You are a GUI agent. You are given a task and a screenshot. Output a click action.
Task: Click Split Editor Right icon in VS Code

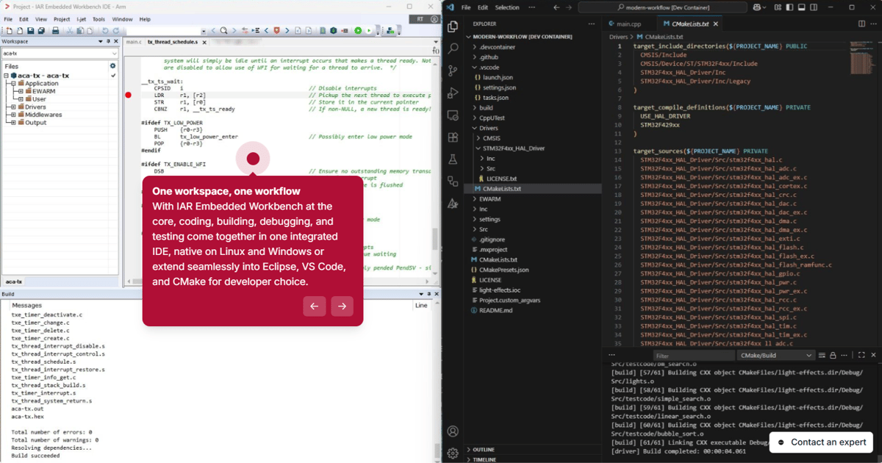862,24
